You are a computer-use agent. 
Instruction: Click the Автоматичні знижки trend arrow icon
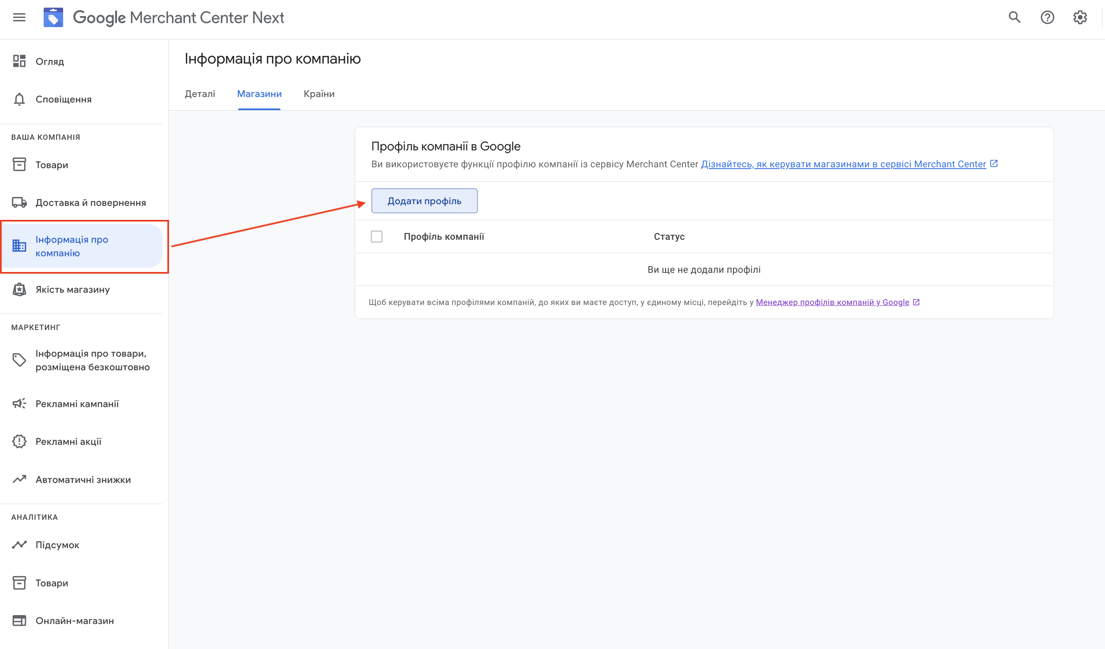point(19,479)
